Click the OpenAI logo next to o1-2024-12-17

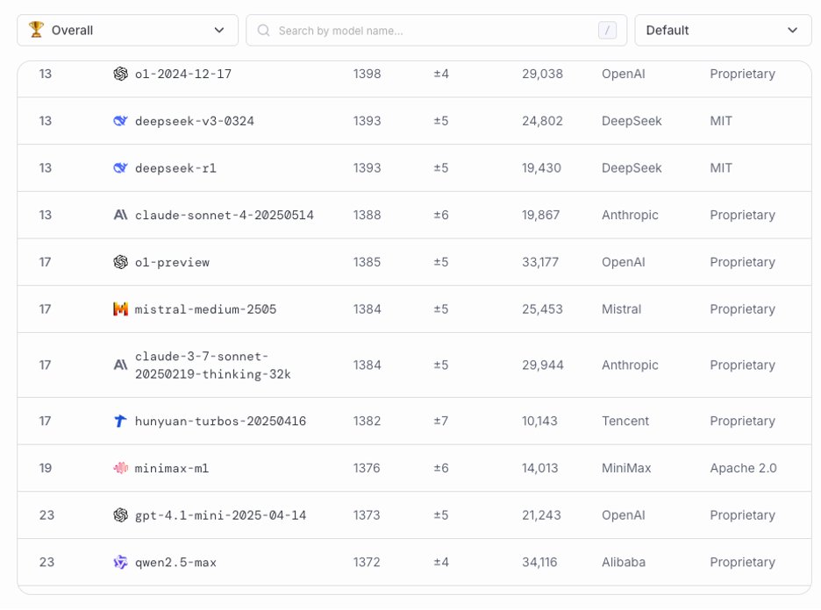[120, 74]
